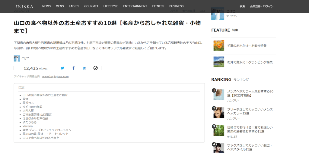The width and height of the screenshot is (309, 153).
Task: Click sidebar author profile photo at top
Action: [218, 13]
